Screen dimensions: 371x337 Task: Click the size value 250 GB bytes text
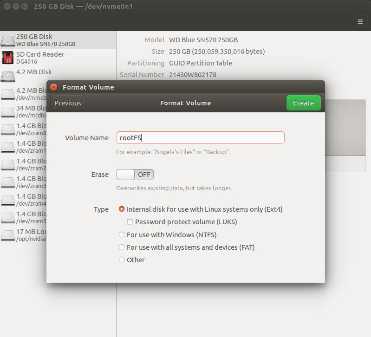217,52
